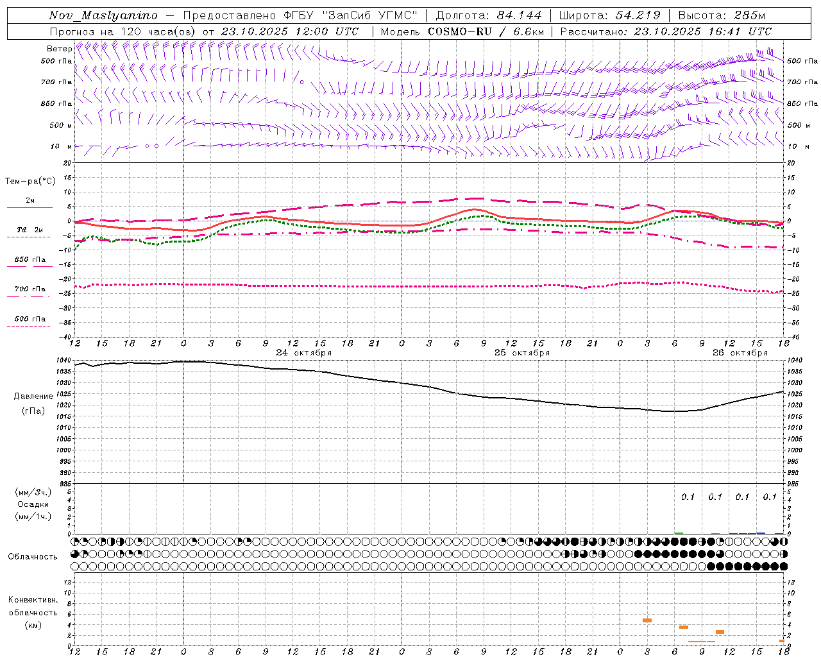Viewport: 821px width, 657px height.
Task: Click the Давление panel label
Action: pyautogui.click(x=33, y=397)
